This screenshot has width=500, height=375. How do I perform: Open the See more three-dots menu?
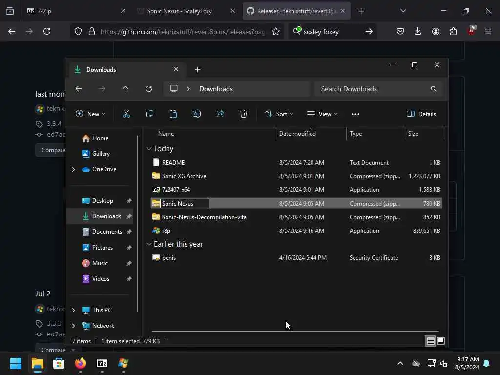[x=355, y=114]
